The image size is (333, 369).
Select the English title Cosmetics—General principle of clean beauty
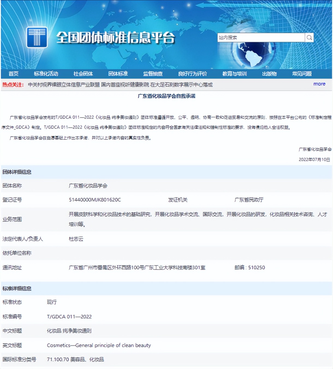[x=99, y=345]
